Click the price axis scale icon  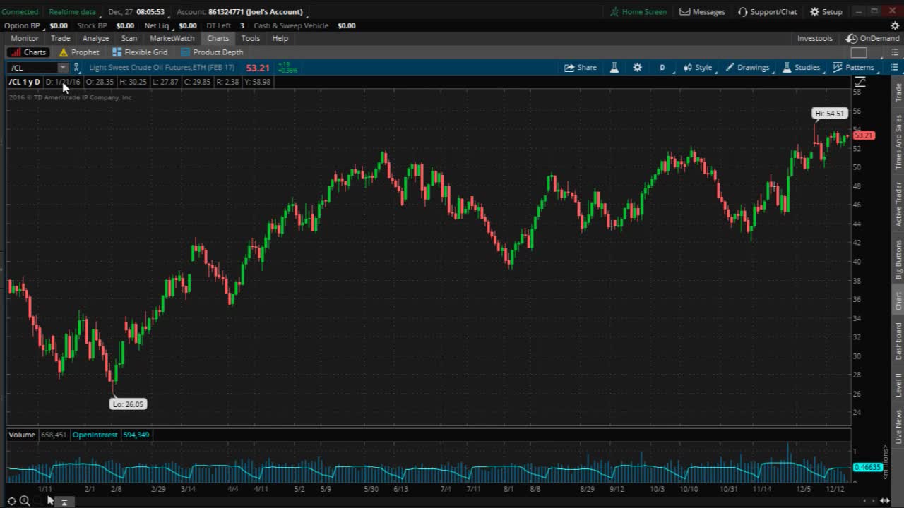coord(860,82)
